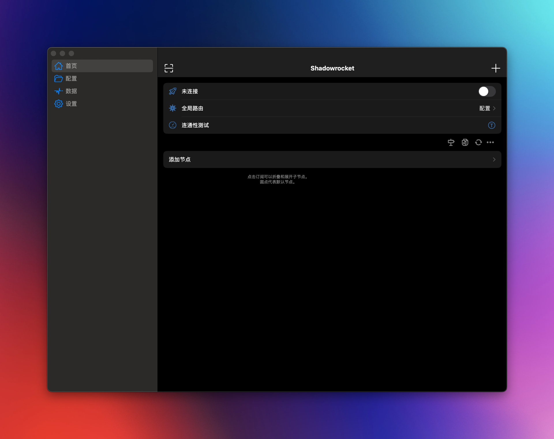
Task: Click the QR code scan icon
Action: coord(169,68)
